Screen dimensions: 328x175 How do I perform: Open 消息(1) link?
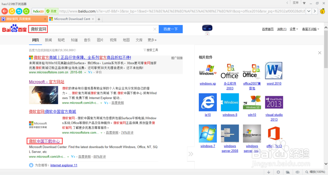point(281,29)
